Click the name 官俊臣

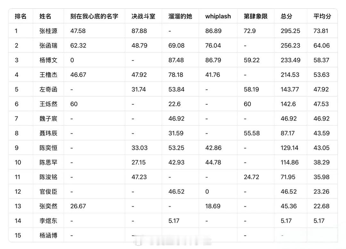coord(48,192)
